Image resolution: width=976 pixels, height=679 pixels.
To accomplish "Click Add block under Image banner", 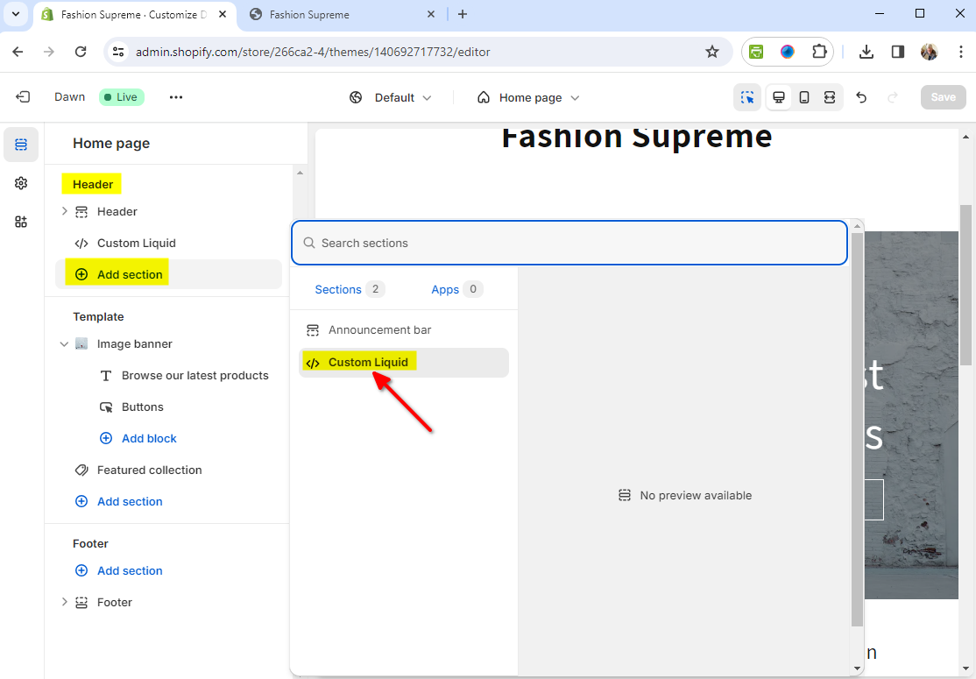I will [149, 438].
